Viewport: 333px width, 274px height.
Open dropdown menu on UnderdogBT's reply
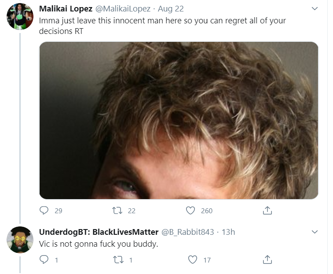click(x=315, y=232)
